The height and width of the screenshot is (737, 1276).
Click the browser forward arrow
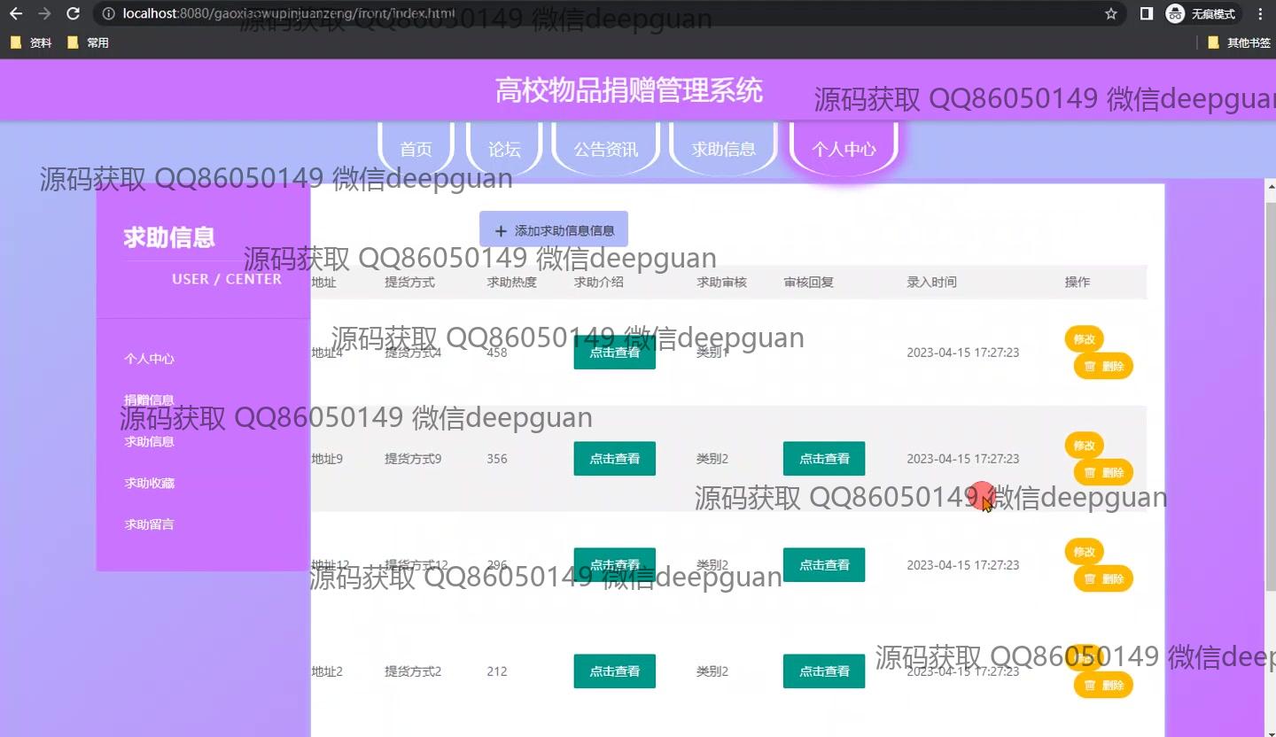click(44, 13)
